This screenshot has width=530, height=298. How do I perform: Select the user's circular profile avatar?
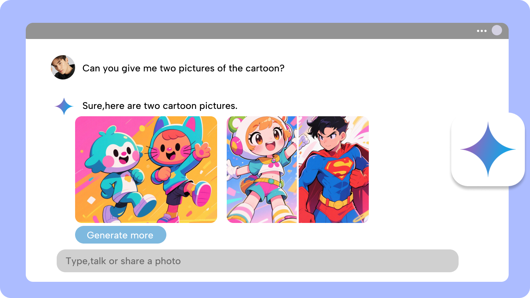click(63, 67)
